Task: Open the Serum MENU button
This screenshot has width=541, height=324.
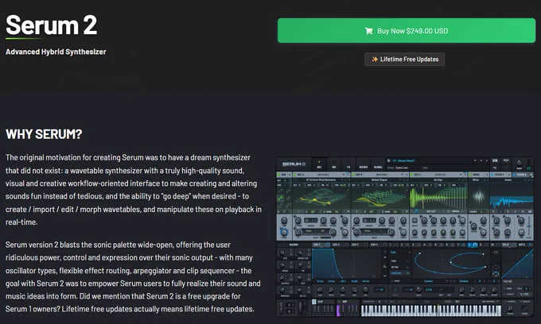Action: pos(506,160)
